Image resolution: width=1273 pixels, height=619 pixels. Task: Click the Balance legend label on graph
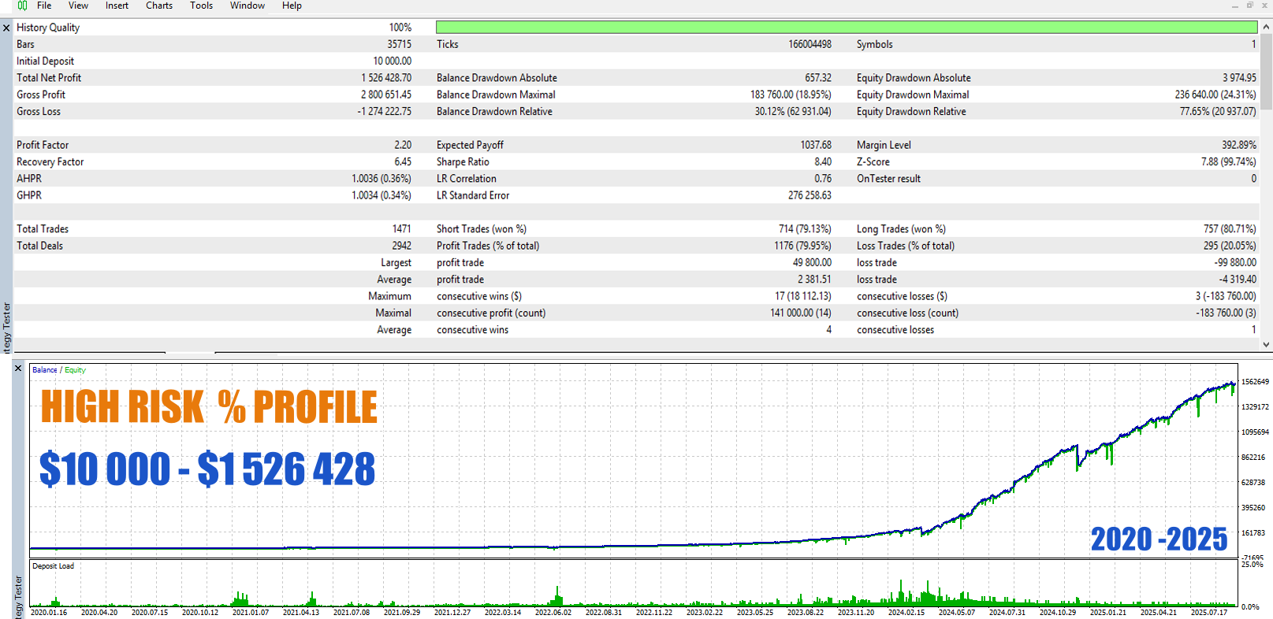[x=44, y=370]
